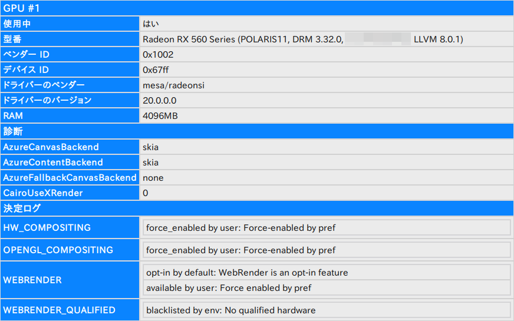
Task: Click the '型番' row label
Action: click(70, 39)
